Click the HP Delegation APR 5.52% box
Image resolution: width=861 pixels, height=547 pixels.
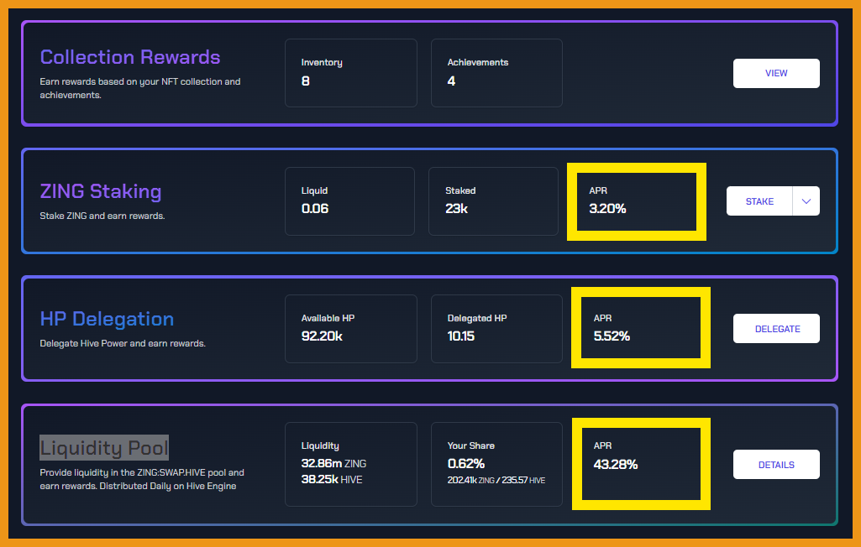pyautogui.click(x=640, y=328)
